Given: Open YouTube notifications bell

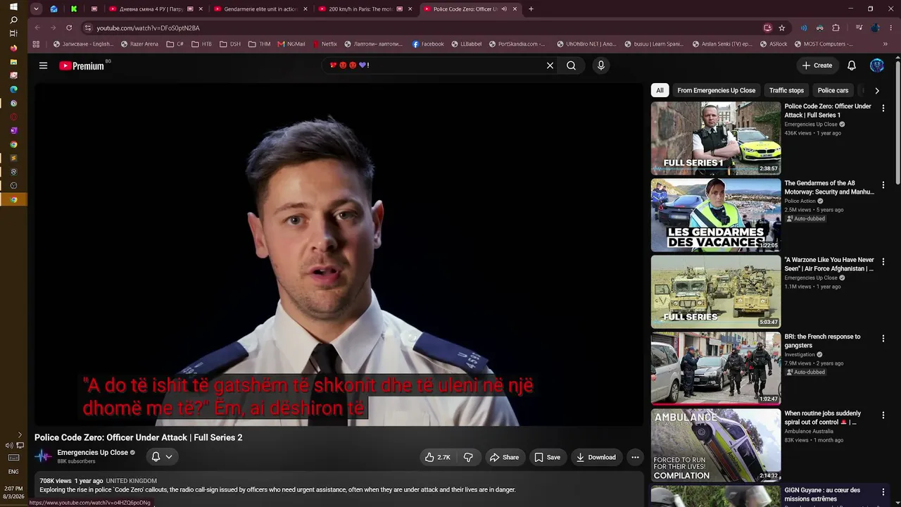Looking at the screenshot, I should point(852,65).
